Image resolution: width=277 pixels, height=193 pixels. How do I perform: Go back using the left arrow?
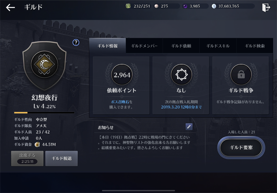point(10,7)
